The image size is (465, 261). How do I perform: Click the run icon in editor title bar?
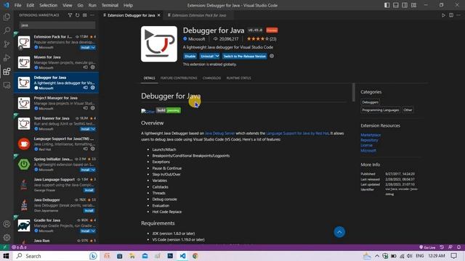443,15
